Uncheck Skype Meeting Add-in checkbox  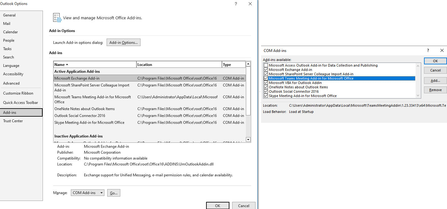point(266,96)
